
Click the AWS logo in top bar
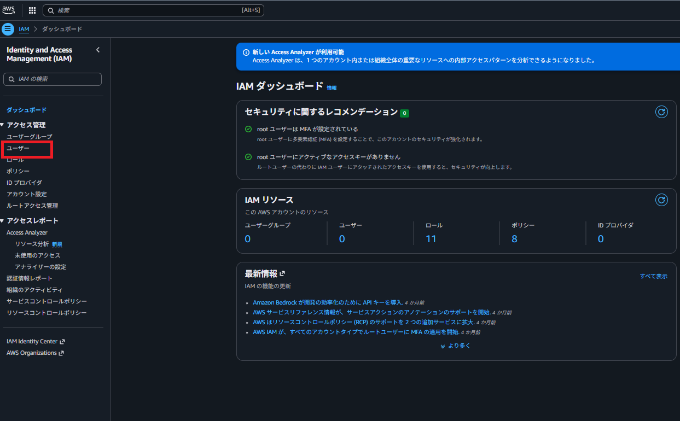(x=10, y=9)
